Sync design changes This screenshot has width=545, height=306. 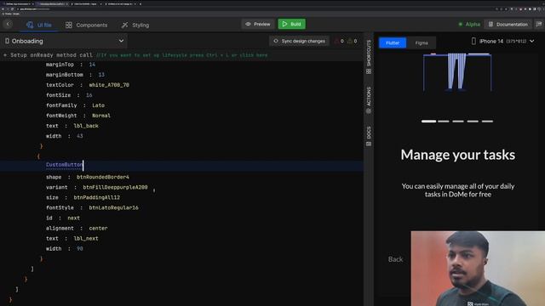pos(299,41)
